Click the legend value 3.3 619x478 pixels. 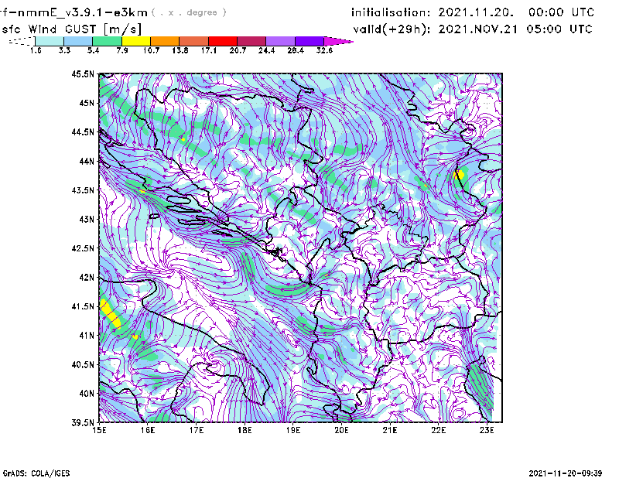pos(64,50)
